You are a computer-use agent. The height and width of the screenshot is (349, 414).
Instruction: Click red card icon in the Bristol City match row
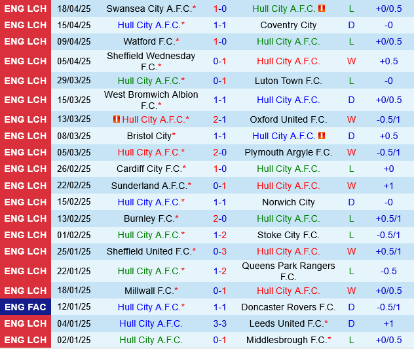pos(322,136)
